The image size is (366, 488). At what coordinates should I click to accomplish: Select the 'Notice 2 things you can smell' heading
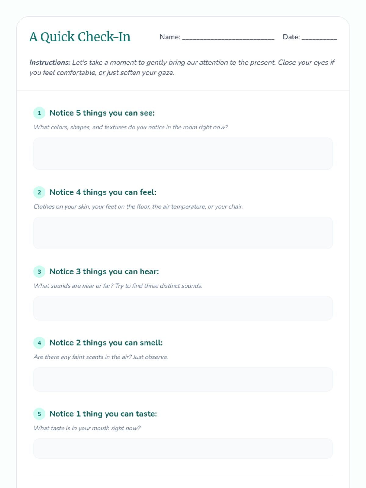click(x=106, y=343)
